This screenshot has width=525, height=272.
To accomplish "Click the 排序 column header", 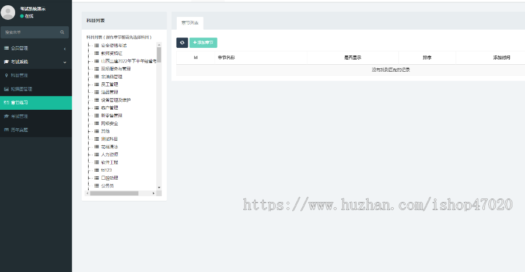I will click(427, 58).
